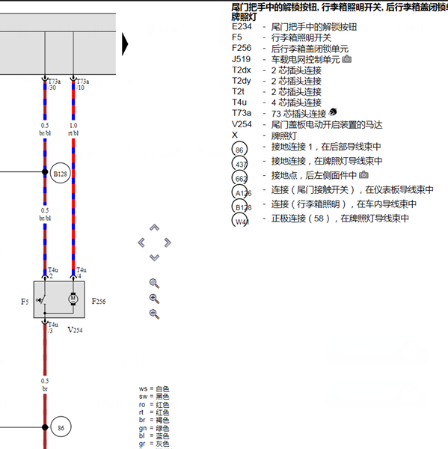Select legend row T2dy 2 芯插头连接
This screenshot has height=449, width=448.
pos(277,81)
